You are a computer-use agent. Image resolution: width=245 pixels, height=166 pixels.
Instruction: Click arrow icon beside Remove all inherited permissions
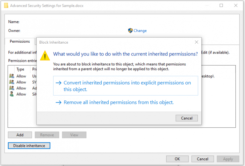pyautogui.click(x=59, y=103)
